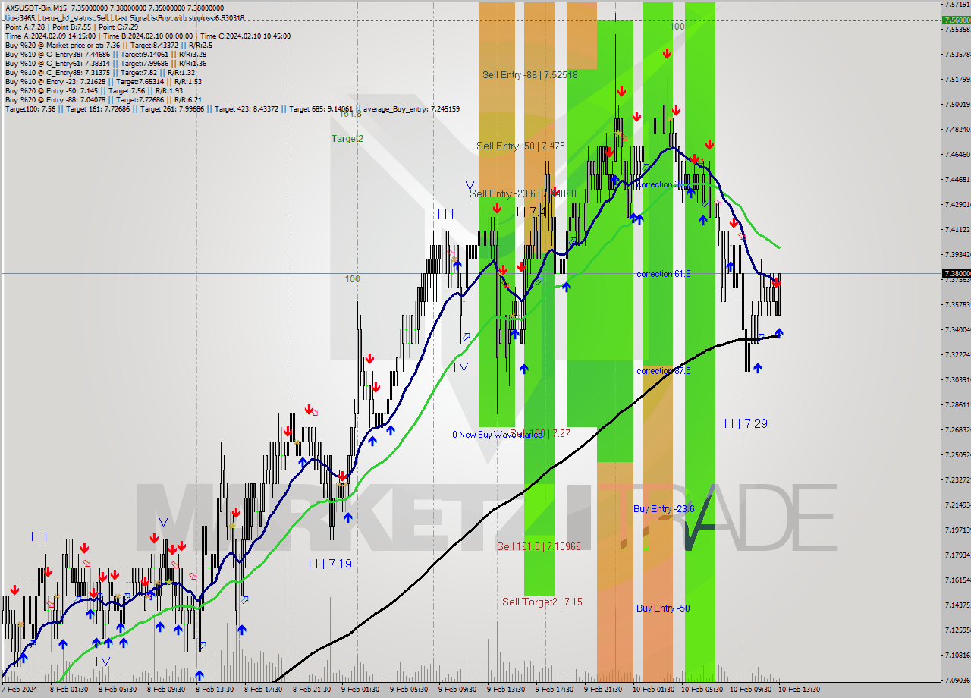The height and width of the screenshot is (698, 971).
Task: Click the 7.50019 price axis value
Action: point(956,104)
